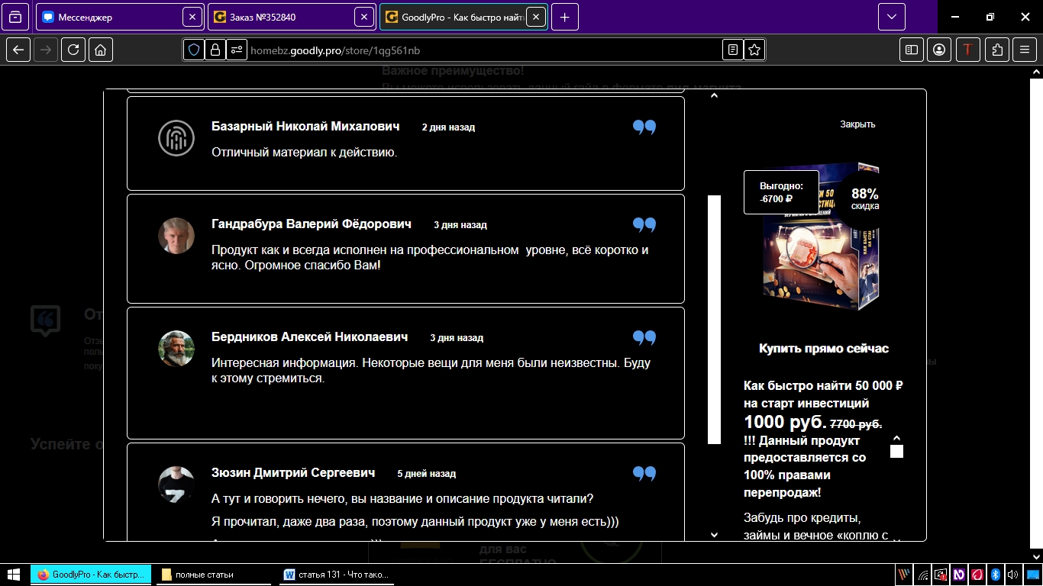Open the Windows Start menu
Image resolution: width=1043 pixels, height=586 pixels.
tap(13, 575)
